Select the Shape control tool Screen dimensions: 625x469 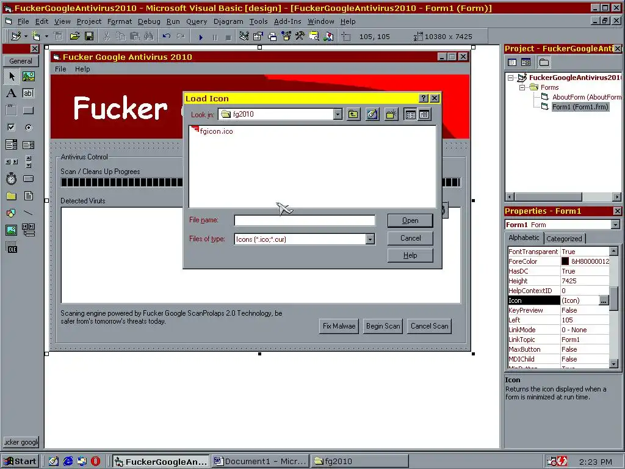(x=12, y=213)
